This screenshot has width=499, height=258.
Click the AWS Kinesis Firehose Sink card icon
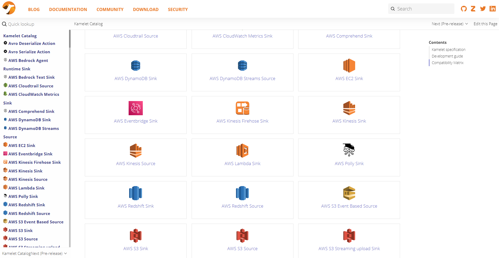[x=243, y=108]
